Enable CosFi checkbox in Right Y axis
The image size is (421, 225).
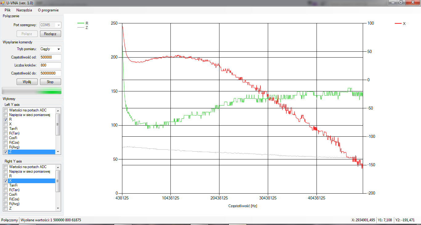pos(6,195)
